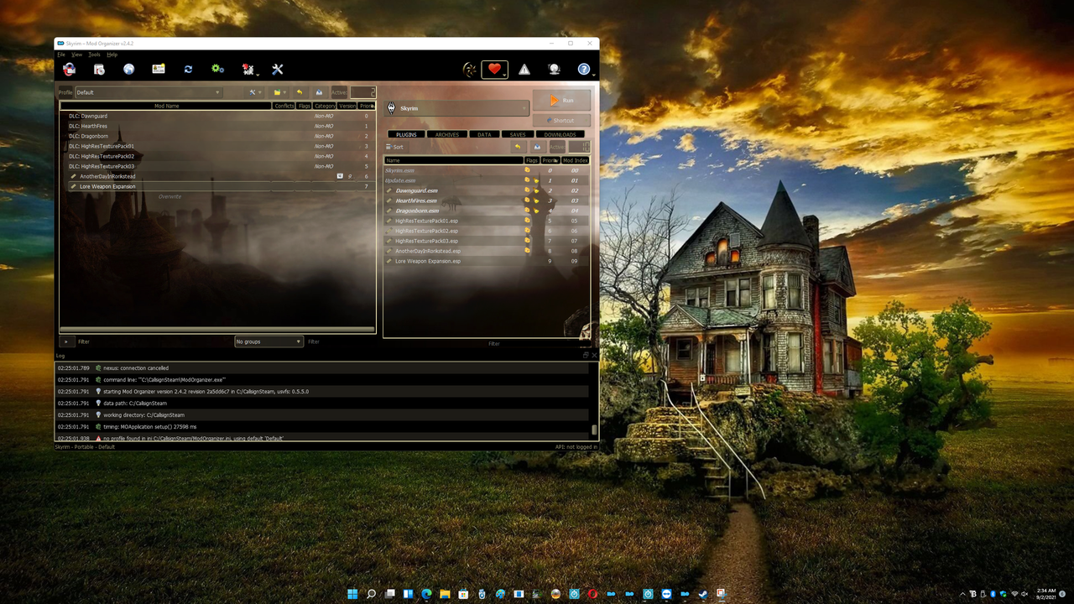Expand the Shortcut dropdown button
This screenshot has height=604, width=1074.
coord(562,120)
